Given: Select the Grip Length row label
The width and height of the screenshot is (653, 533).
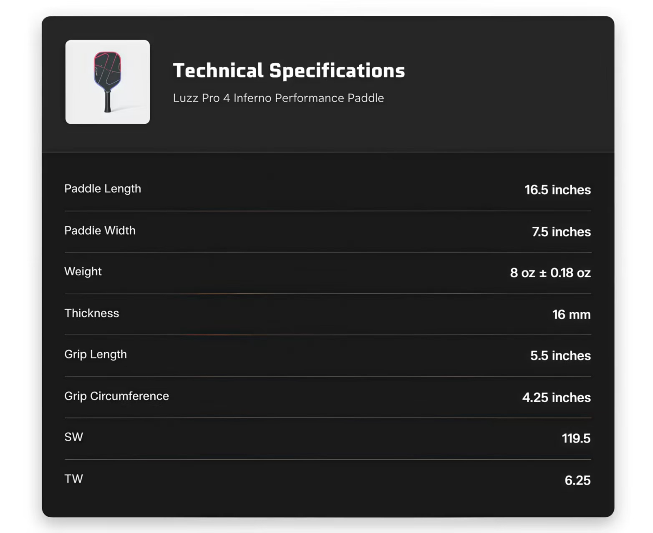Looking at the screenshot, I should (96, 354).
